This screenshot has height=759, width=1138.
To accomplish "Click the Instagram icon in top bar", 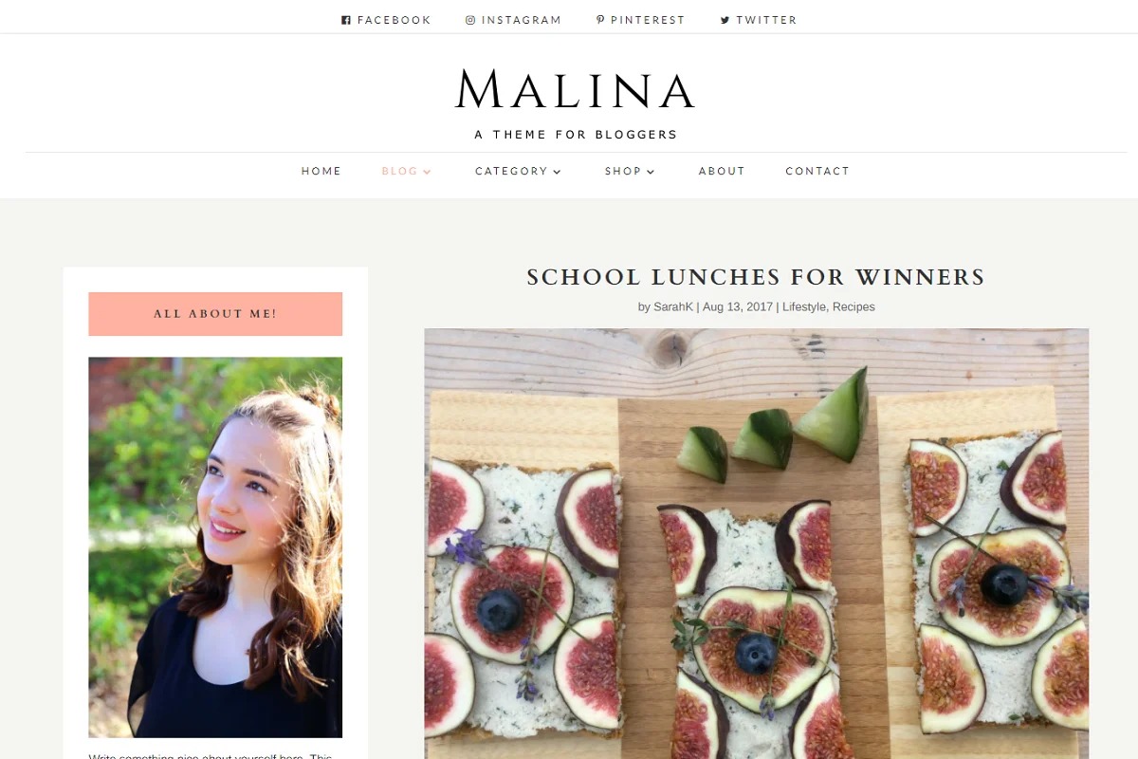I will 470,20.
